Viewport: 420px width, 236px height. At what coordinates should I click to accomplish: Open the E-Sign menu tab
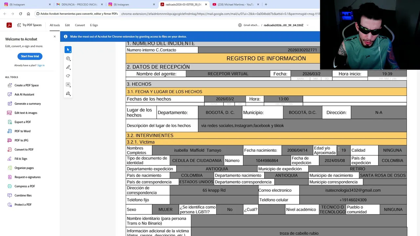pyautogui.click(x=94, y=25)
